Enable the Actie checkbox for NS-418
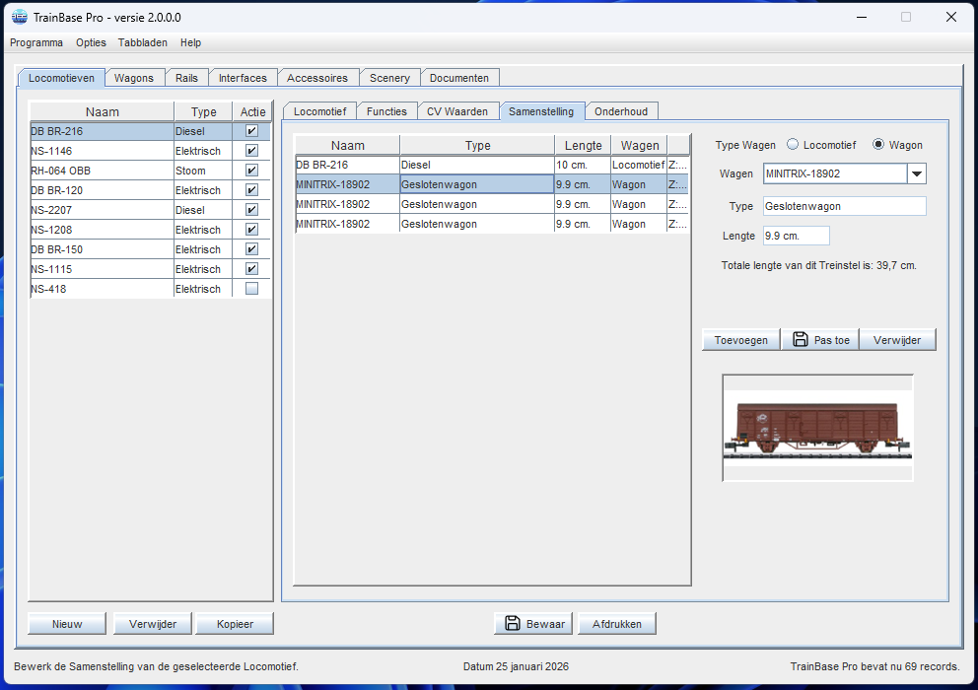Image resolution: width=978 pixels, height=690 pixels. tap(252, 288)
